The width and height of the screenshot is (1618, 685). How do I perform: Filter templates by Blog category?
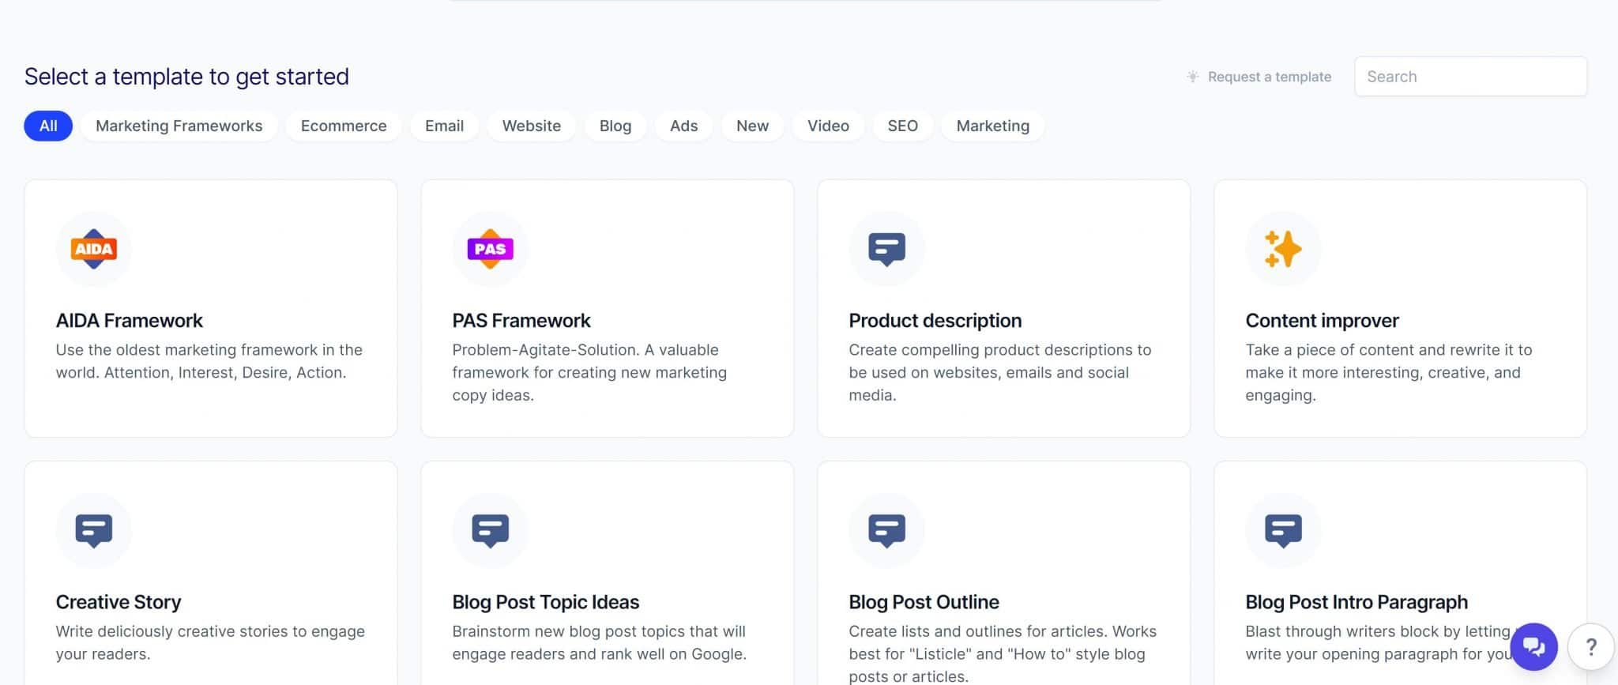pos(615,126)
